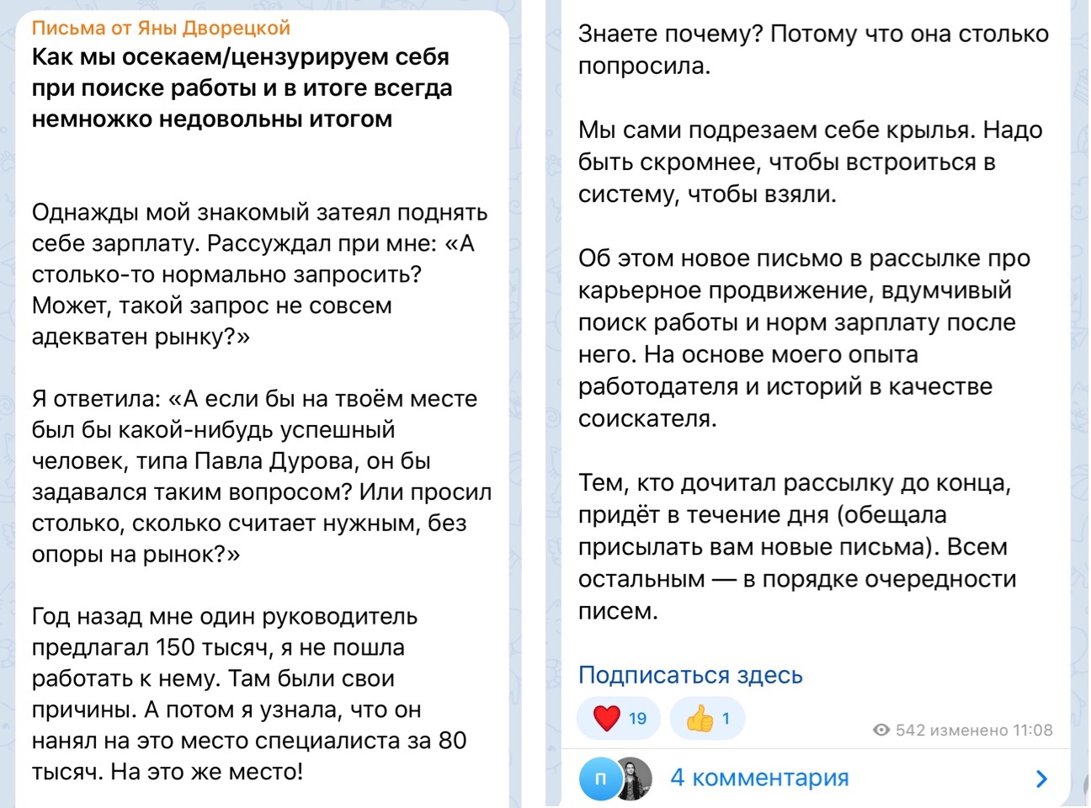1091x808 pixels.
Task: Expand comments with the right chevron arrow
Action: [1042, 779]
